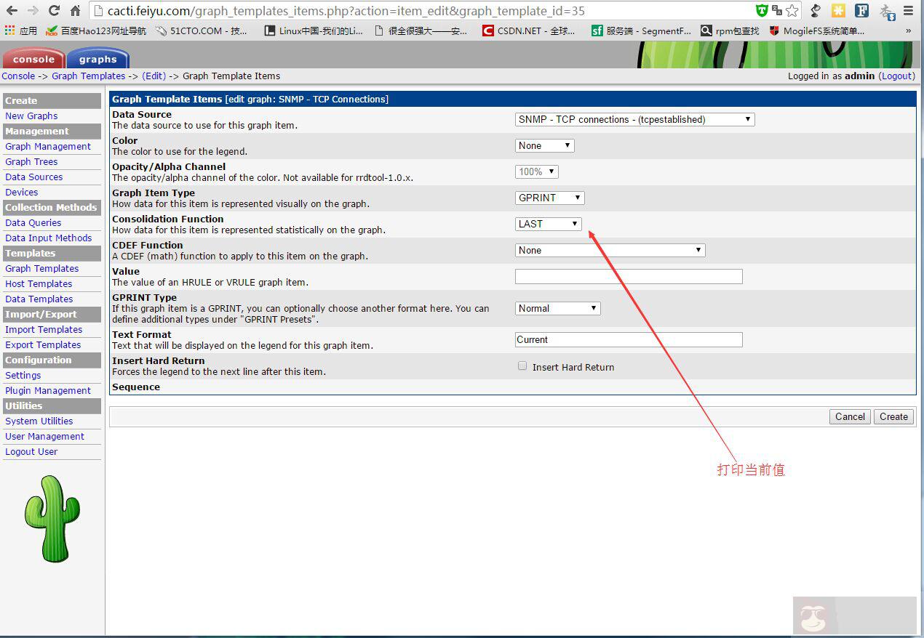Click the browser address bar URL

coord(346,11)
